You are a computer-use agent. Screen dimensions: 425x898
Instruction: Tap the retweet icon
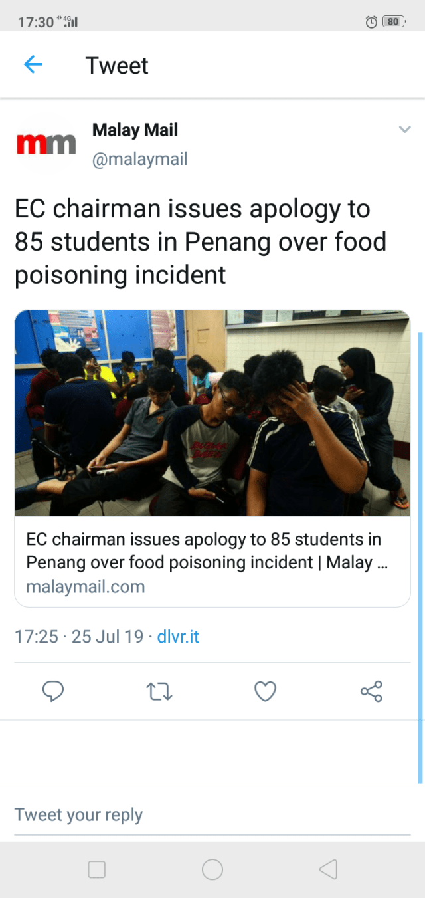[159, 692]
